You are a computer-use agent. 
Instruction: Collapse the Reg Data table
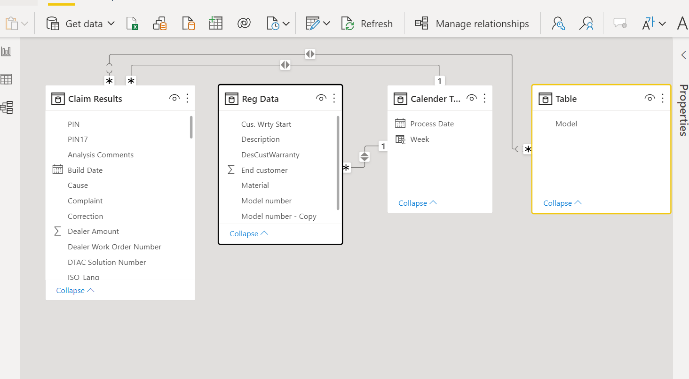click(249, 234)
